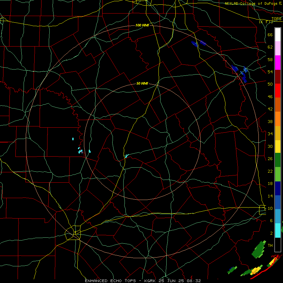
Task: Click the legend value 2
Action: (x=271, y=233)
